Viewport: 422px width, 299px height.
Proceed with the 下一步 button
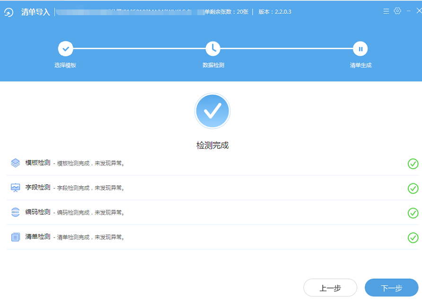[x=391, y=288]
